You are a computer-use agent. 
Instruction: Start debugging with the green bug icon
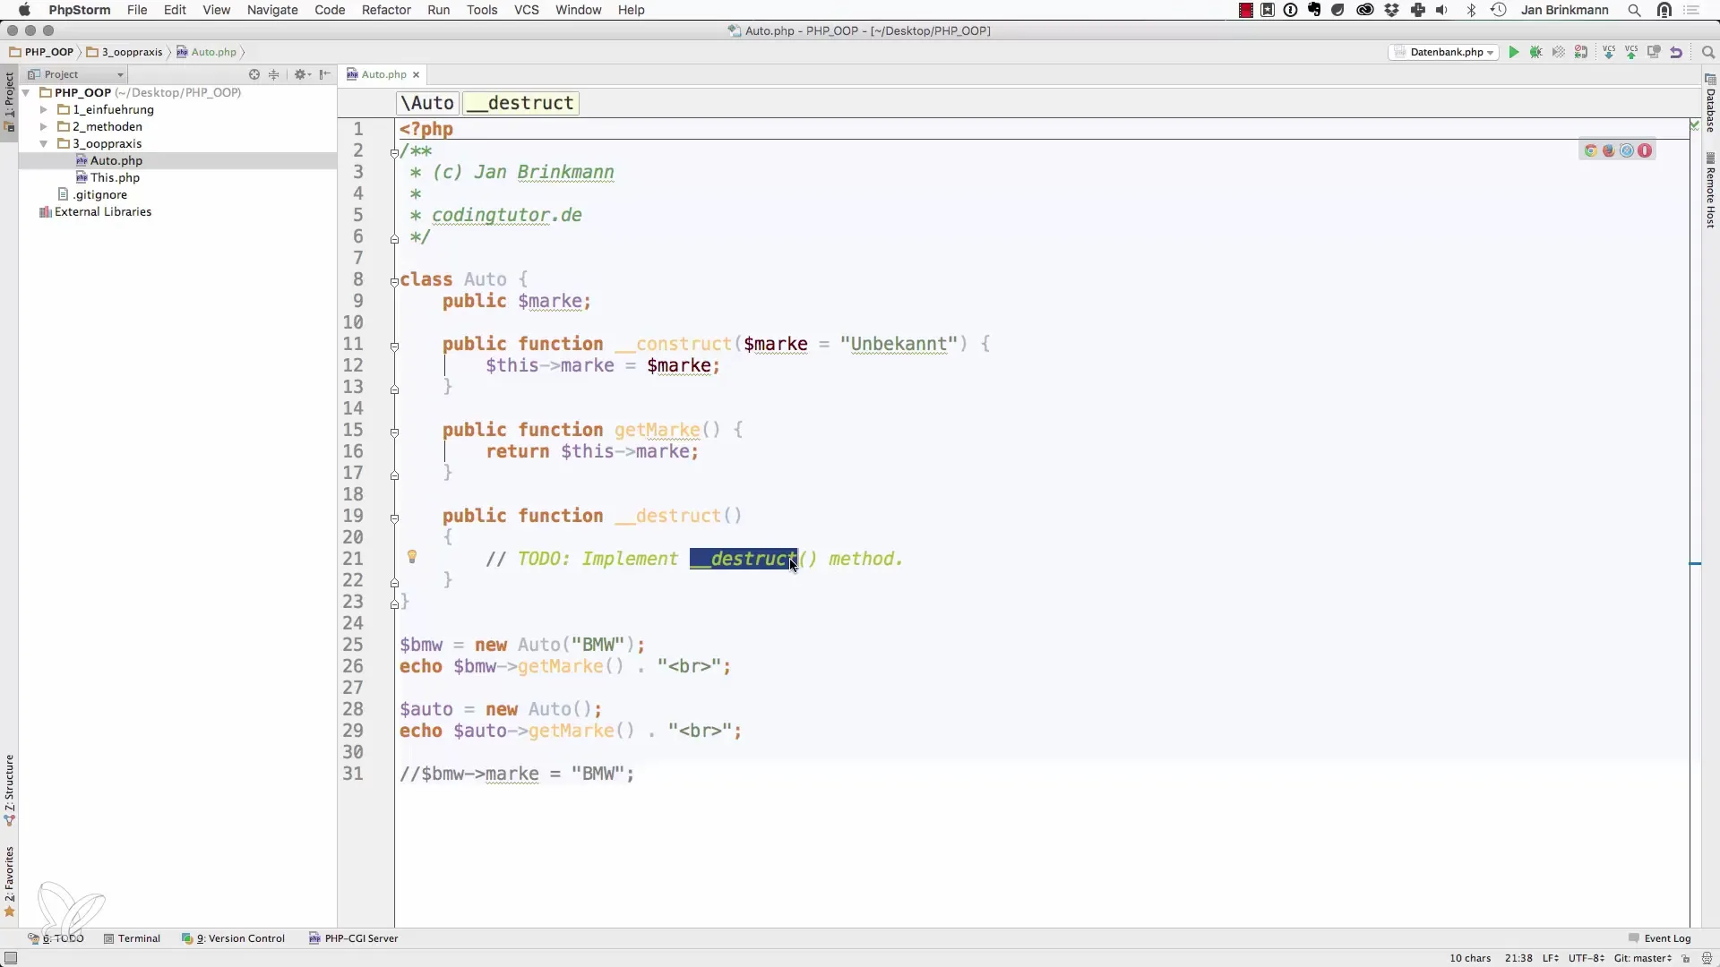pyautogui.click(x=1536, y=52)
